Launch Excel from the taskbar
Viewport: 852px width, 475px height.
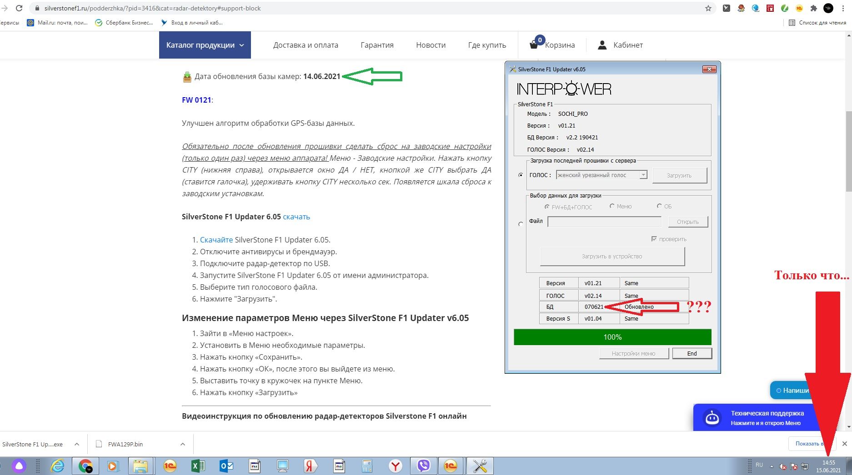coord(198,466)
